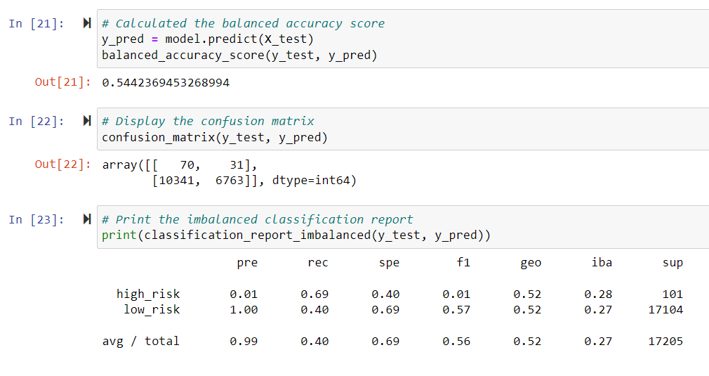Click the 'print' keyword in cell 23

pos(119,235)
